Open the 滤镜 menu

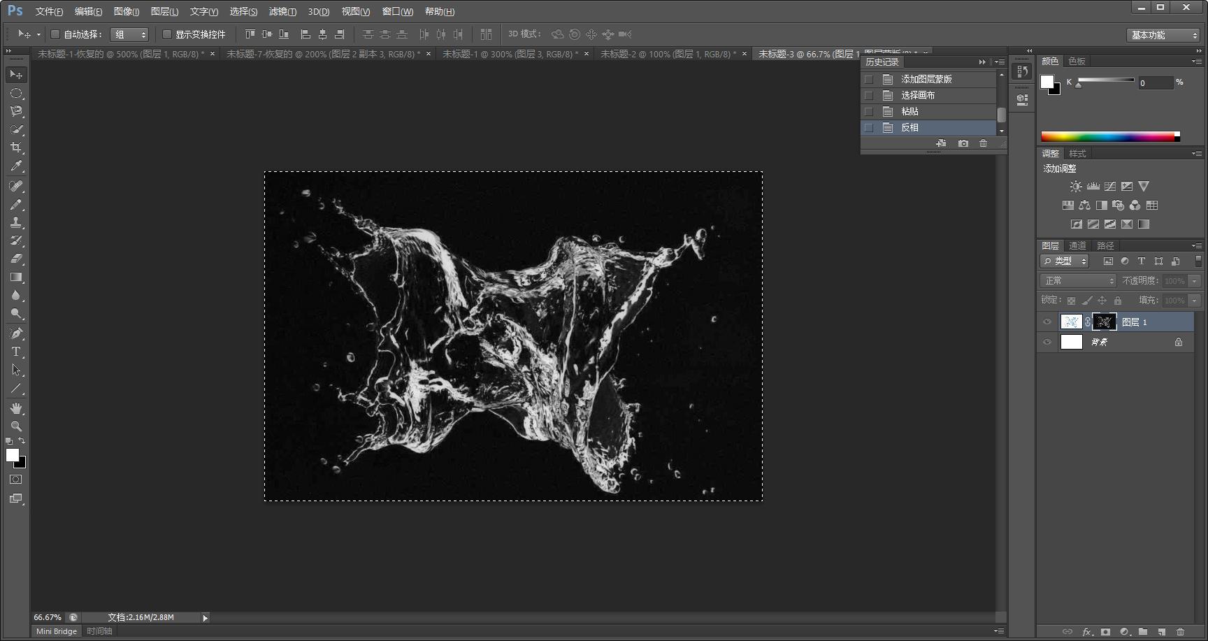282,11
